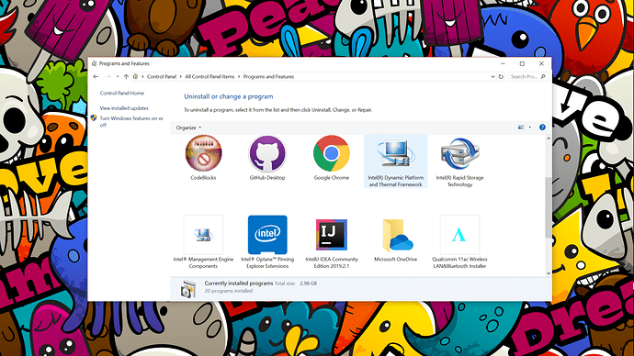The width and height of the screenshot is (634, 356).
Task: Open View installed updates link
Action: click(124, 108)
